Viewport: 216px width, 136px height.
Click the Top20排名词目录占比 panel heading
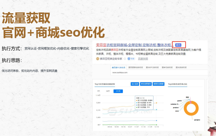pyautogui.click(x=178, y=84)
